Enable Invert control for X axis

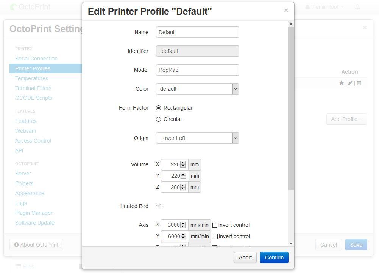pyautogui.click(x=215, y=225)
